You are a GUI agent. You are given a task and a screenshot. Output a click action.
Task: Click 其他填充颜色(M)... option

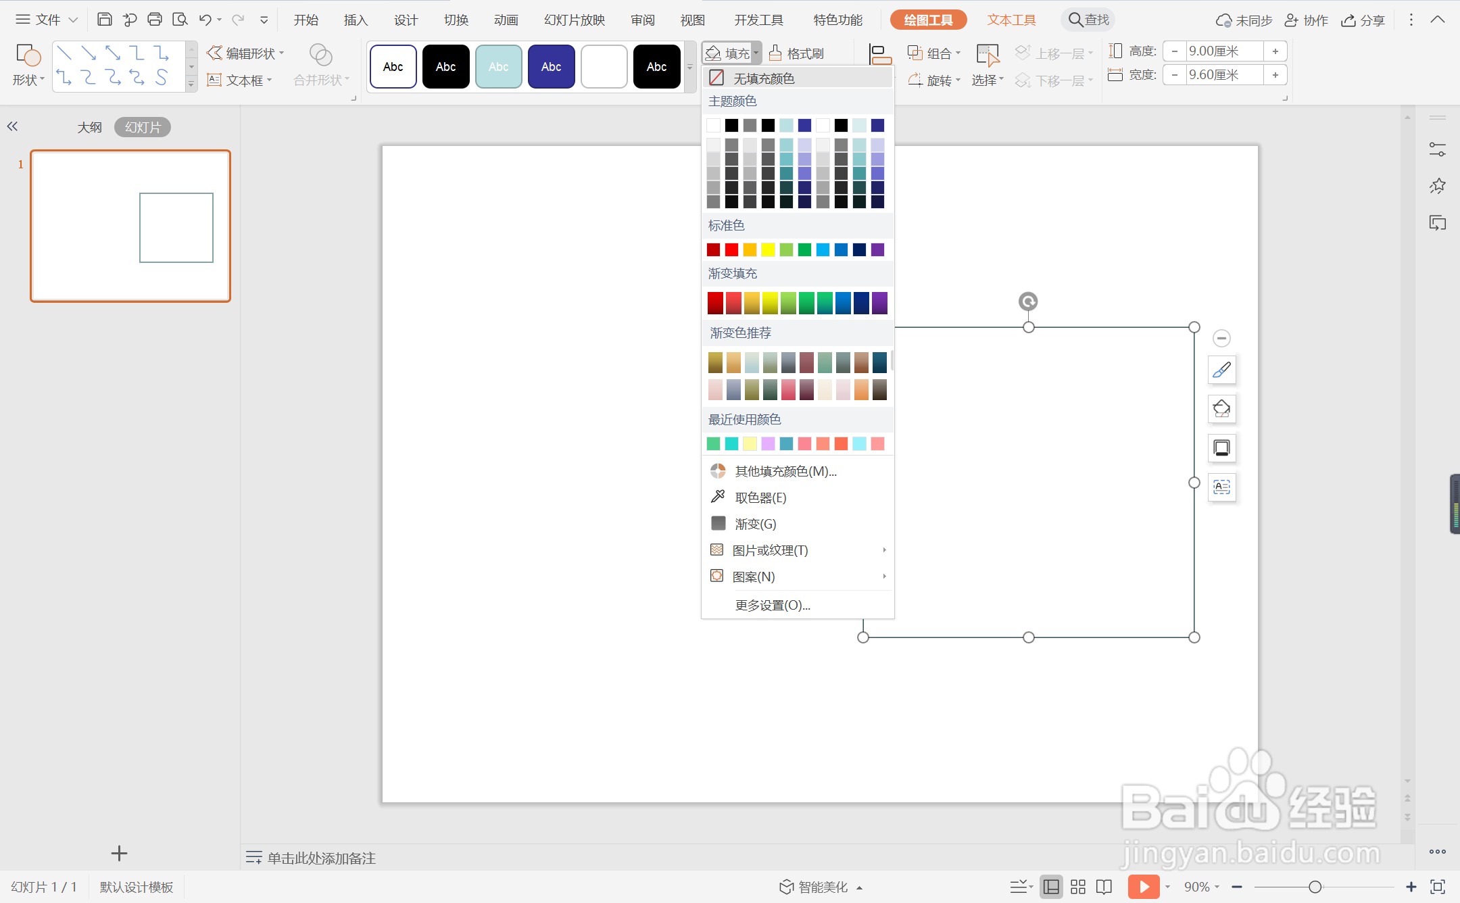pyautogui.click(x=785, y=471)
